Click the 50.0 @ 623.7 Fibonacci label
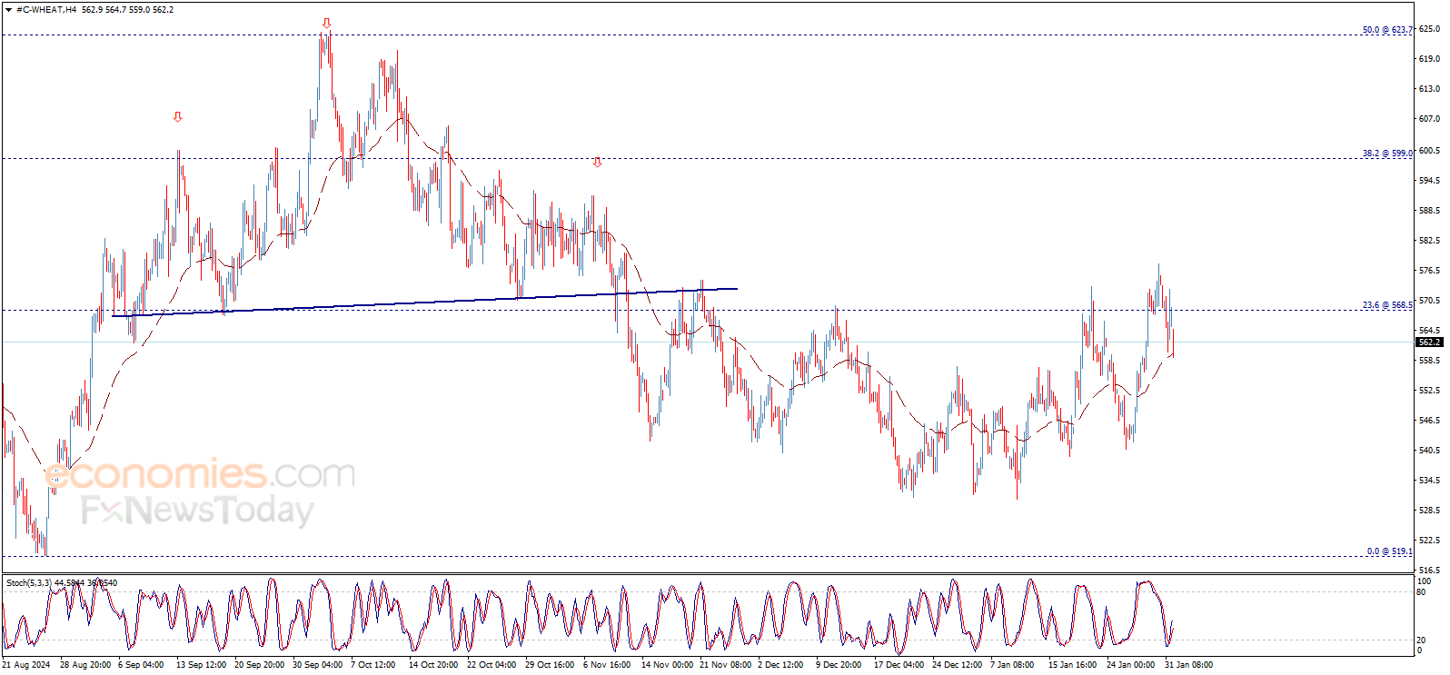1450x675 pixels. point(1387,30)
